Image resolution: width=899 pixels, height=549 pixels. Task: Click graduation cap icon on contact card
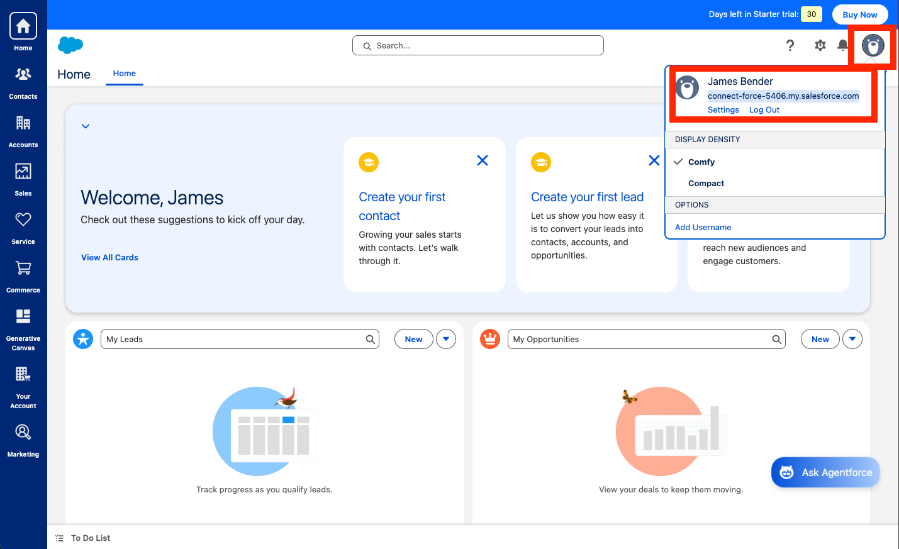click(369, 162)
